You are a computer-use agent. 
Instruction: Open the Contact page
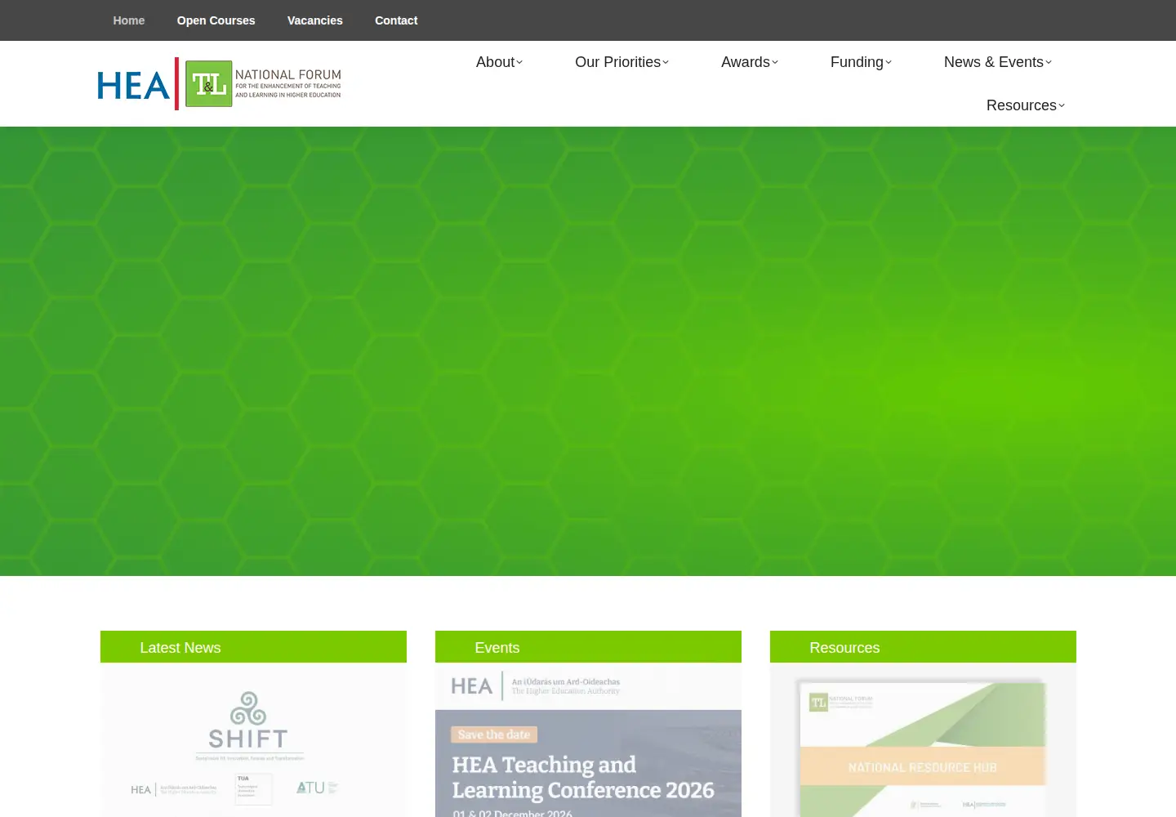396,20
